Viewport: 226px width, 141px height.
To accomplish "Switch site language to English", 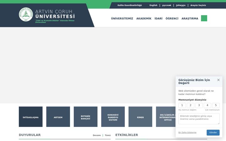I will 153,5.
